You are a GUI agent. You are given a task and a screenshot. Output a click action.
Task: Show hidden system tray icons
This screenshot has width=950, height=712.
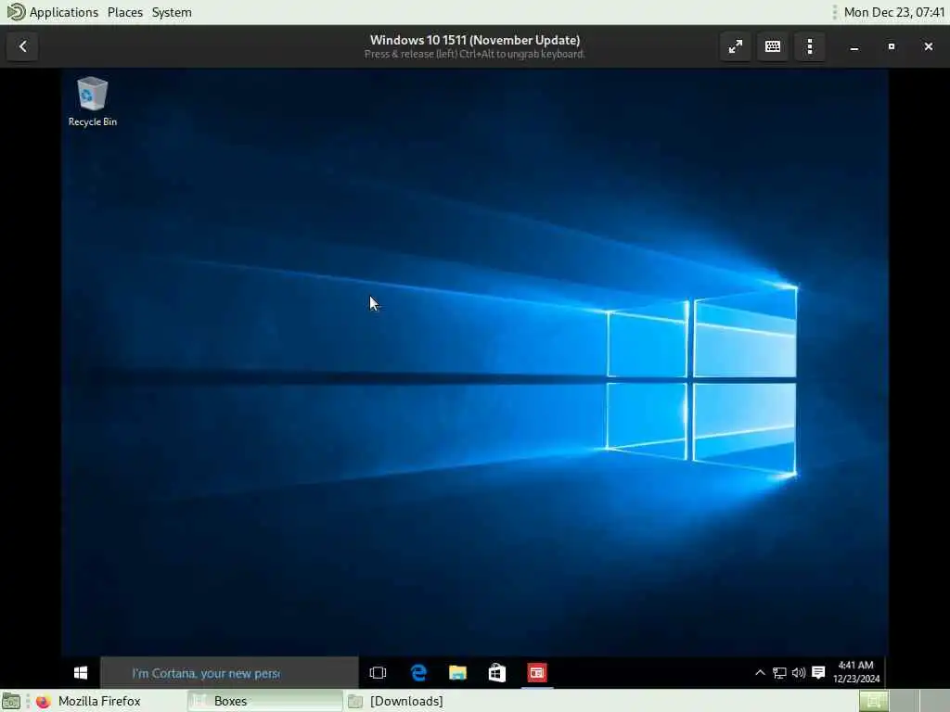pos(760,673)
